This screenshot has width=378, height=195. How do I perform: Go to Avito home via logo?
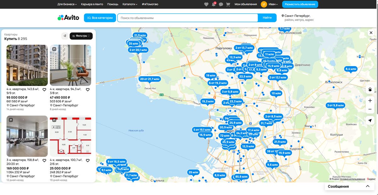coord(68,18)
